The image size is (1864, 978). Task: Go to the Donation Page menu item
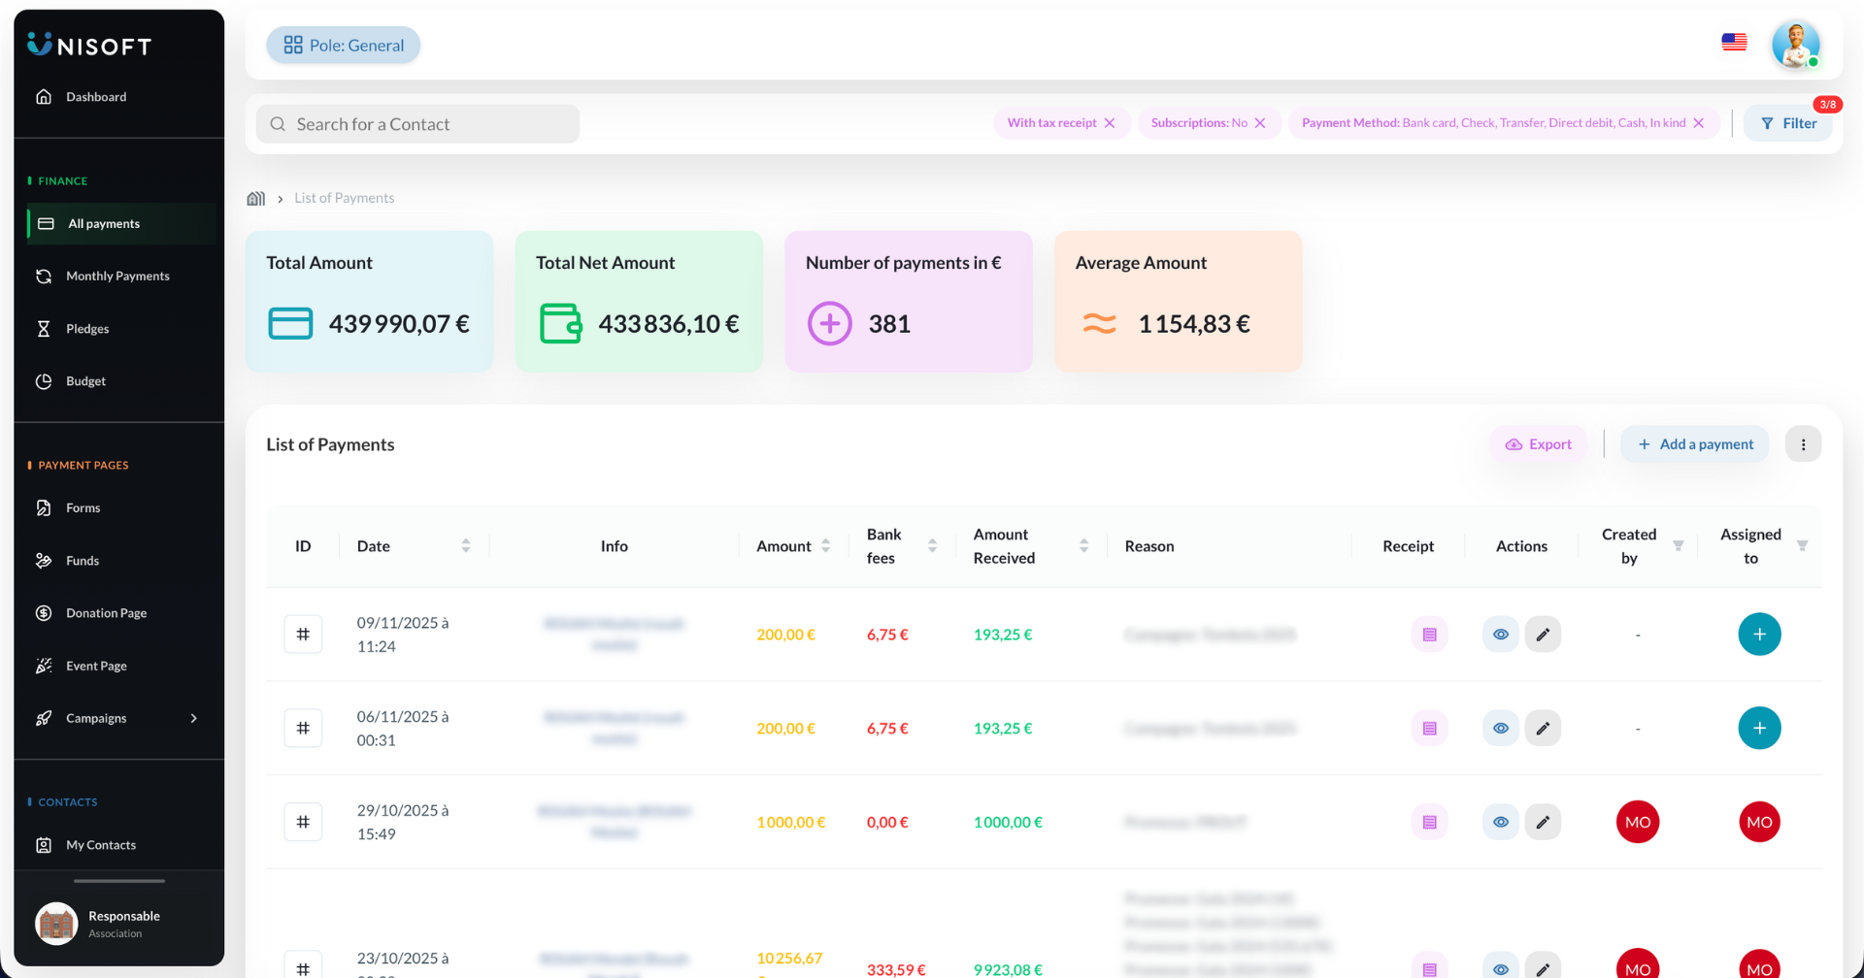pos(106,613)
